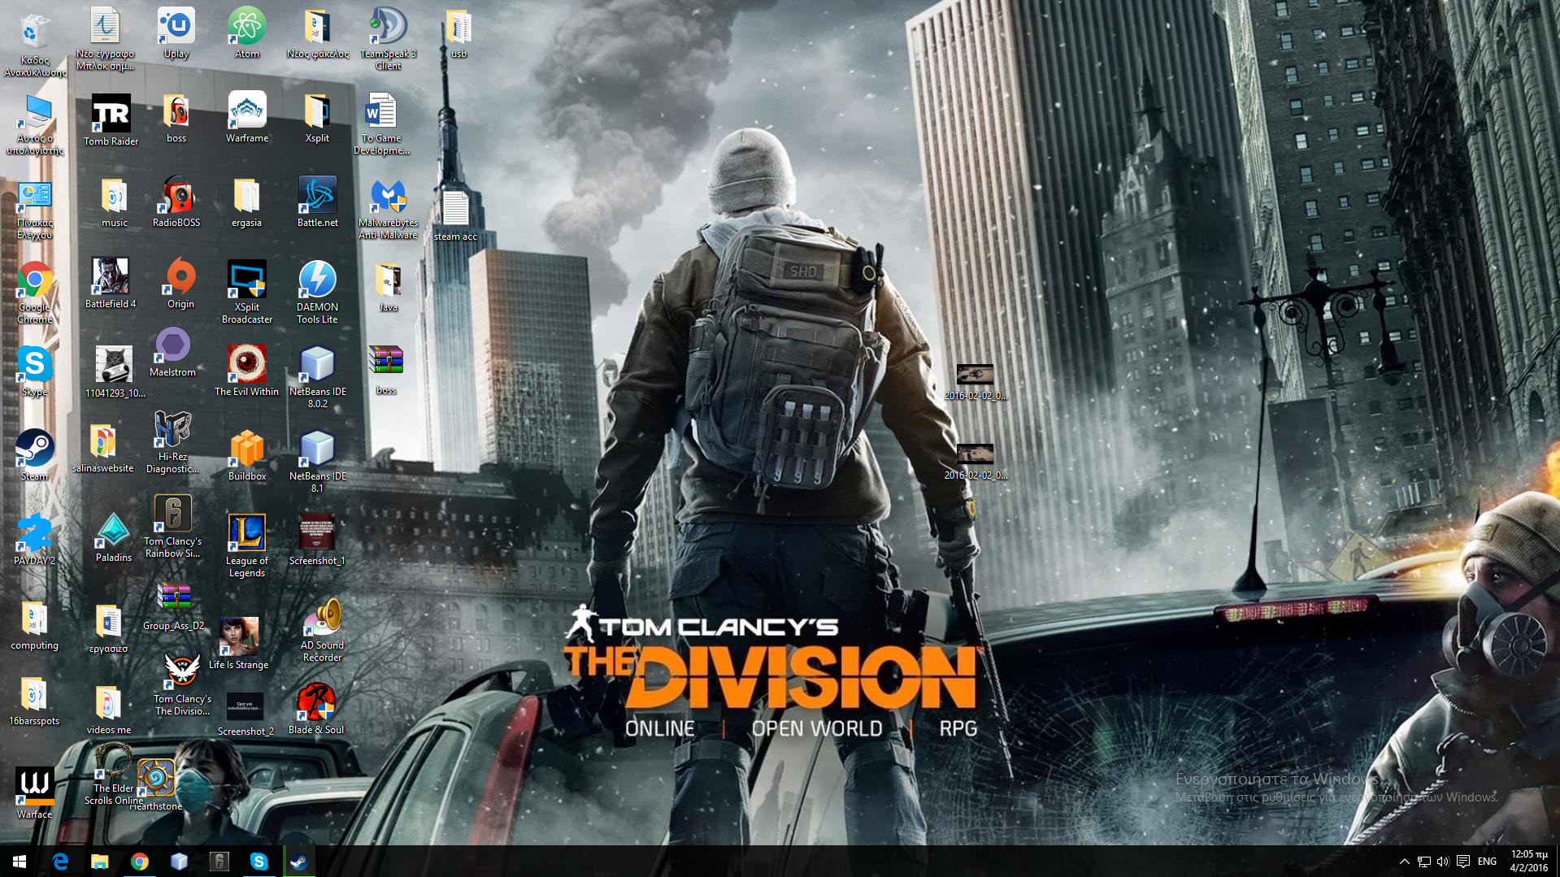Open the Steam desktop shortcut
The height and width of the screenshot is (877, 1560).
coord(34,456)
